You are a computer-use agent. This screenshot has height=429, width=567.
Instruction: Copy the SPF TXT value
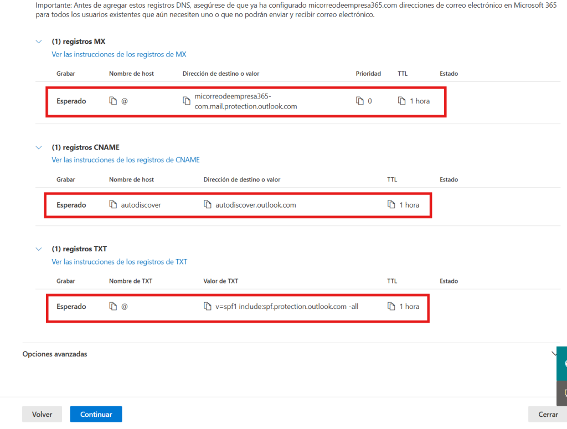pyautogui.click(x=208, y=306)
